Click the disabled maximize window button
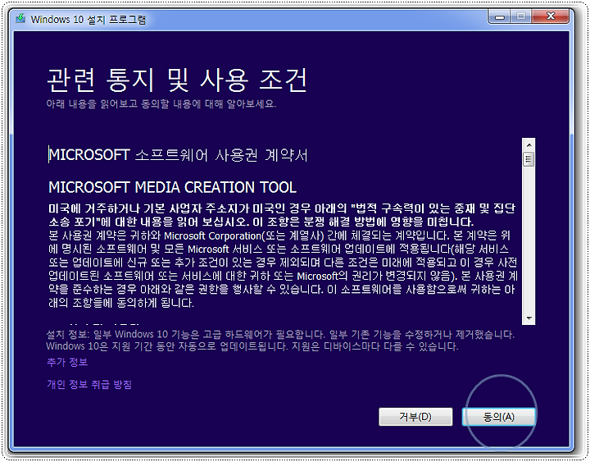The image size is (590, 462). 521,16
